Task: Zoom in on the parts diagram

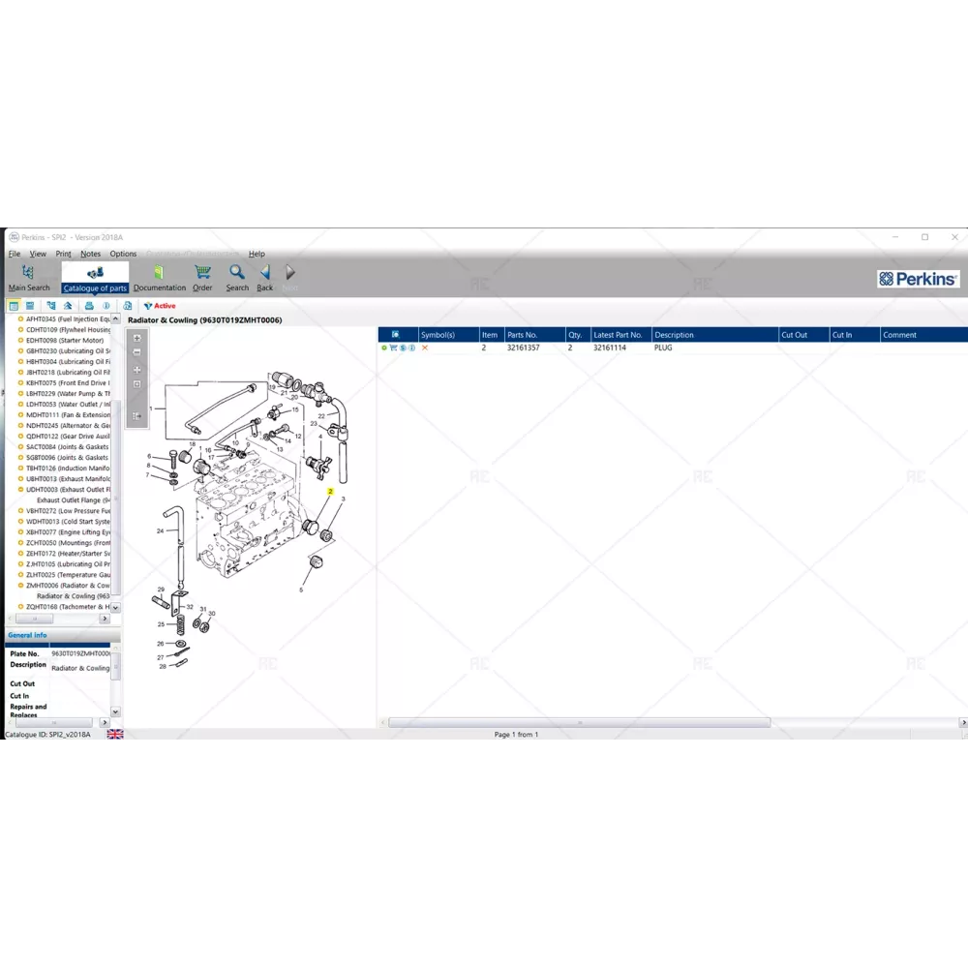Action: 136,338
